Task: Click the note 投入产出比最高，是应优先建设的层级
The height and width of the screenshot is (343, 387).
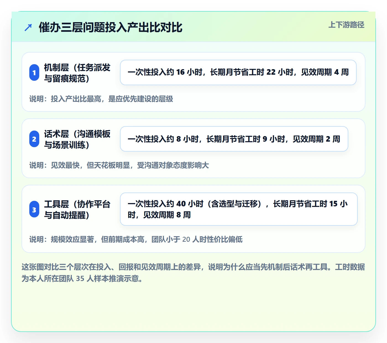Action: 101,99
